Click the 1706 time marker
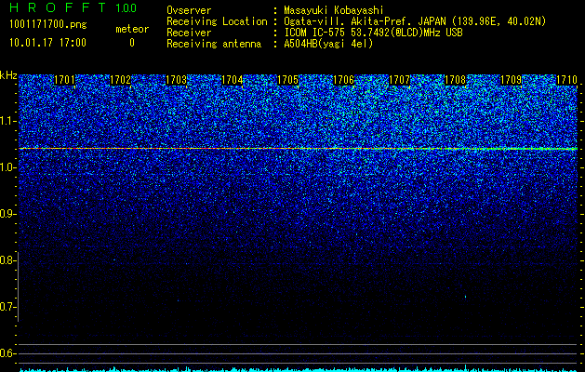This screenshot has height=372, width=585. point(343,80)
